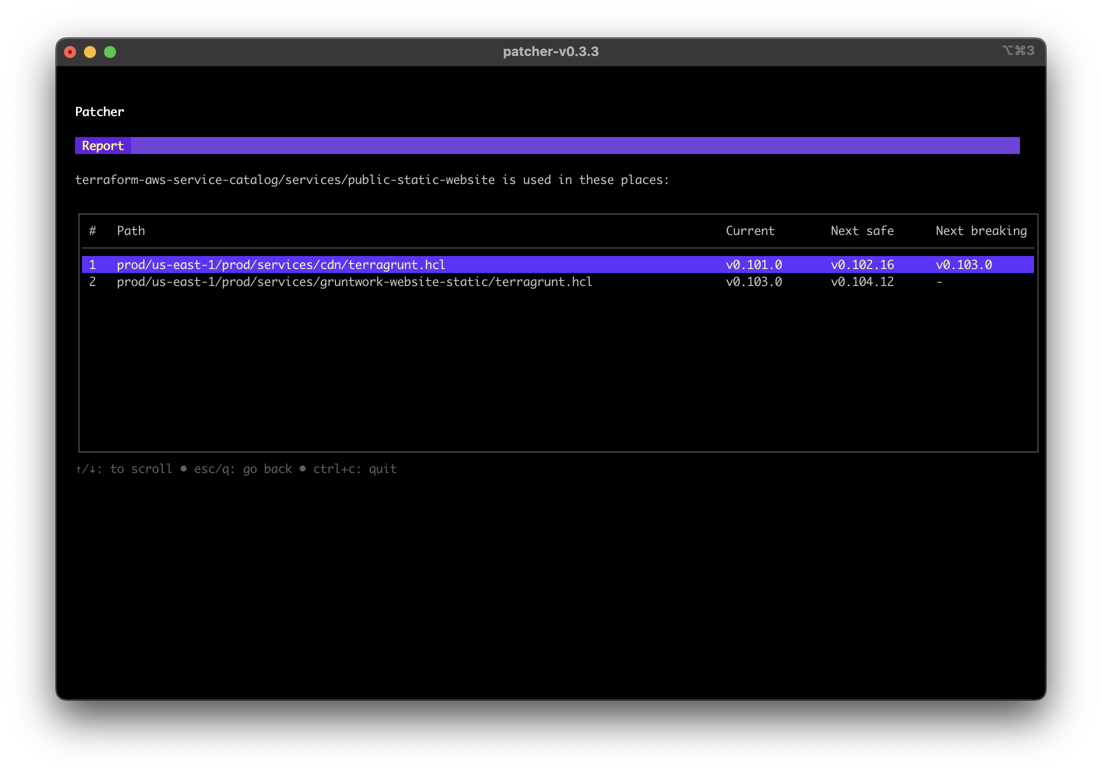Click the Path column header
Viewport: 1102px width, 774px height.
[x=131, y=230]
